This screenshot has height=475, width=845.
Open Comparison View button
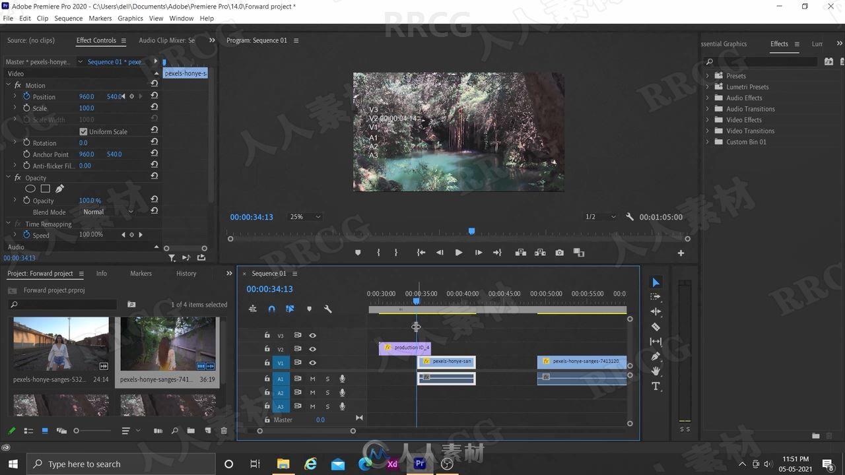pos(579,253)
